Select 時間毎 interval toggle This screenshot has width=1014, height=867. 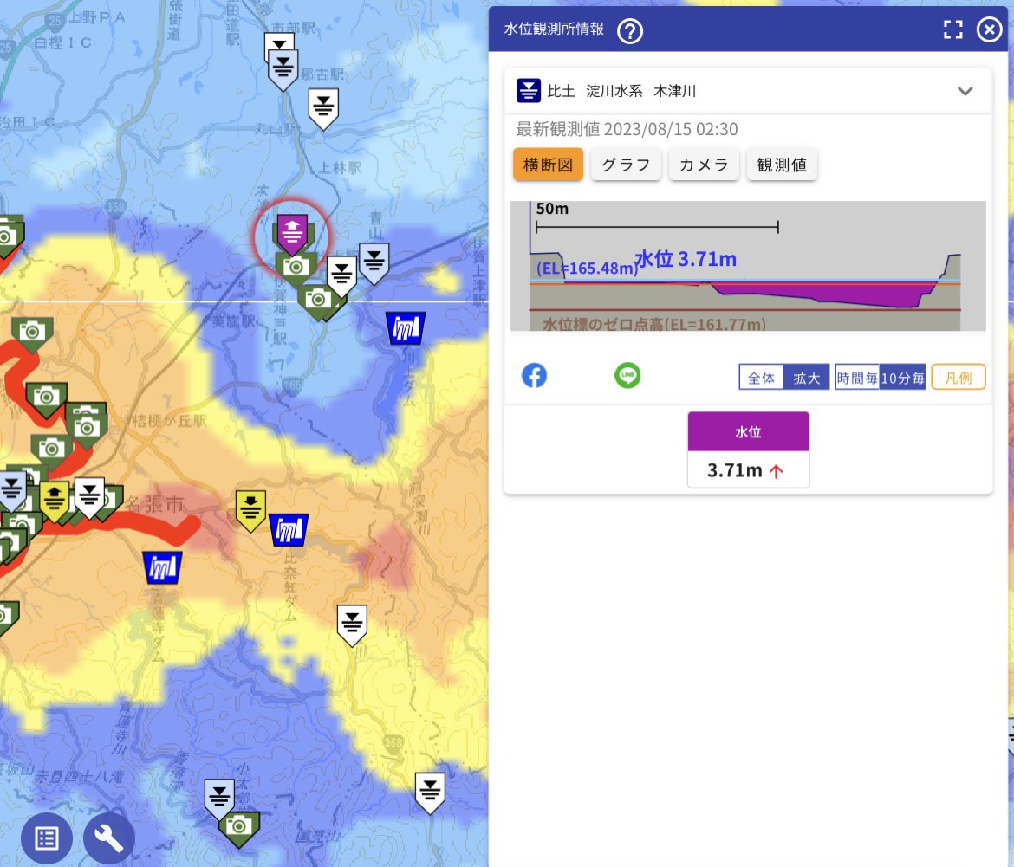[x=857, y=378]
